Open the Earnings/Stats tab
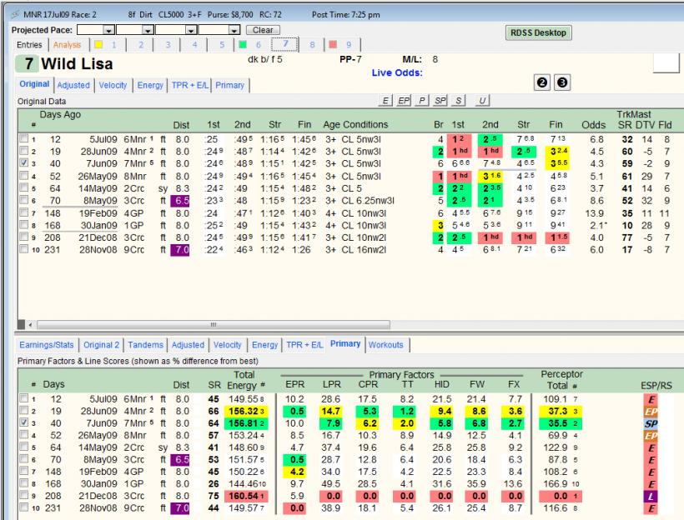The image size is (684, 520). click(x=46, y=345)
